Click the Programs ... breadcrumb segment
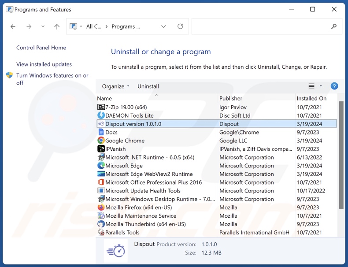This screenshot has height=267, width=348. point(126,26)
